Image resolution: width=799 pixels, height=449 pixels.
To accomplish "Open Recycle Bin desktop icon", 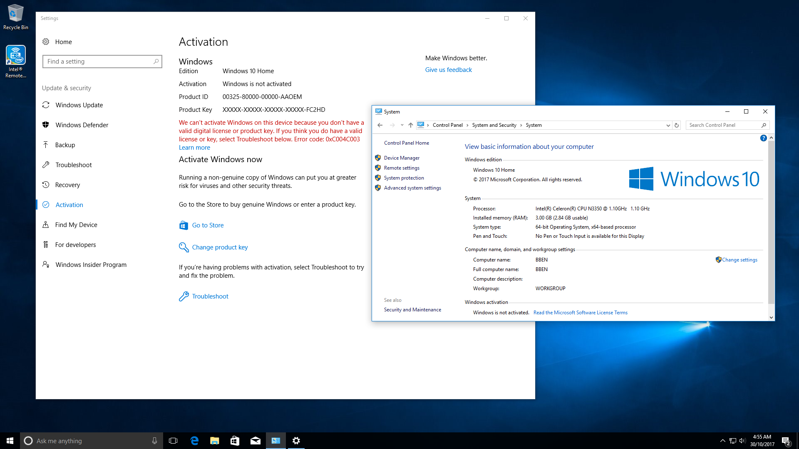I will pos(16,17).
